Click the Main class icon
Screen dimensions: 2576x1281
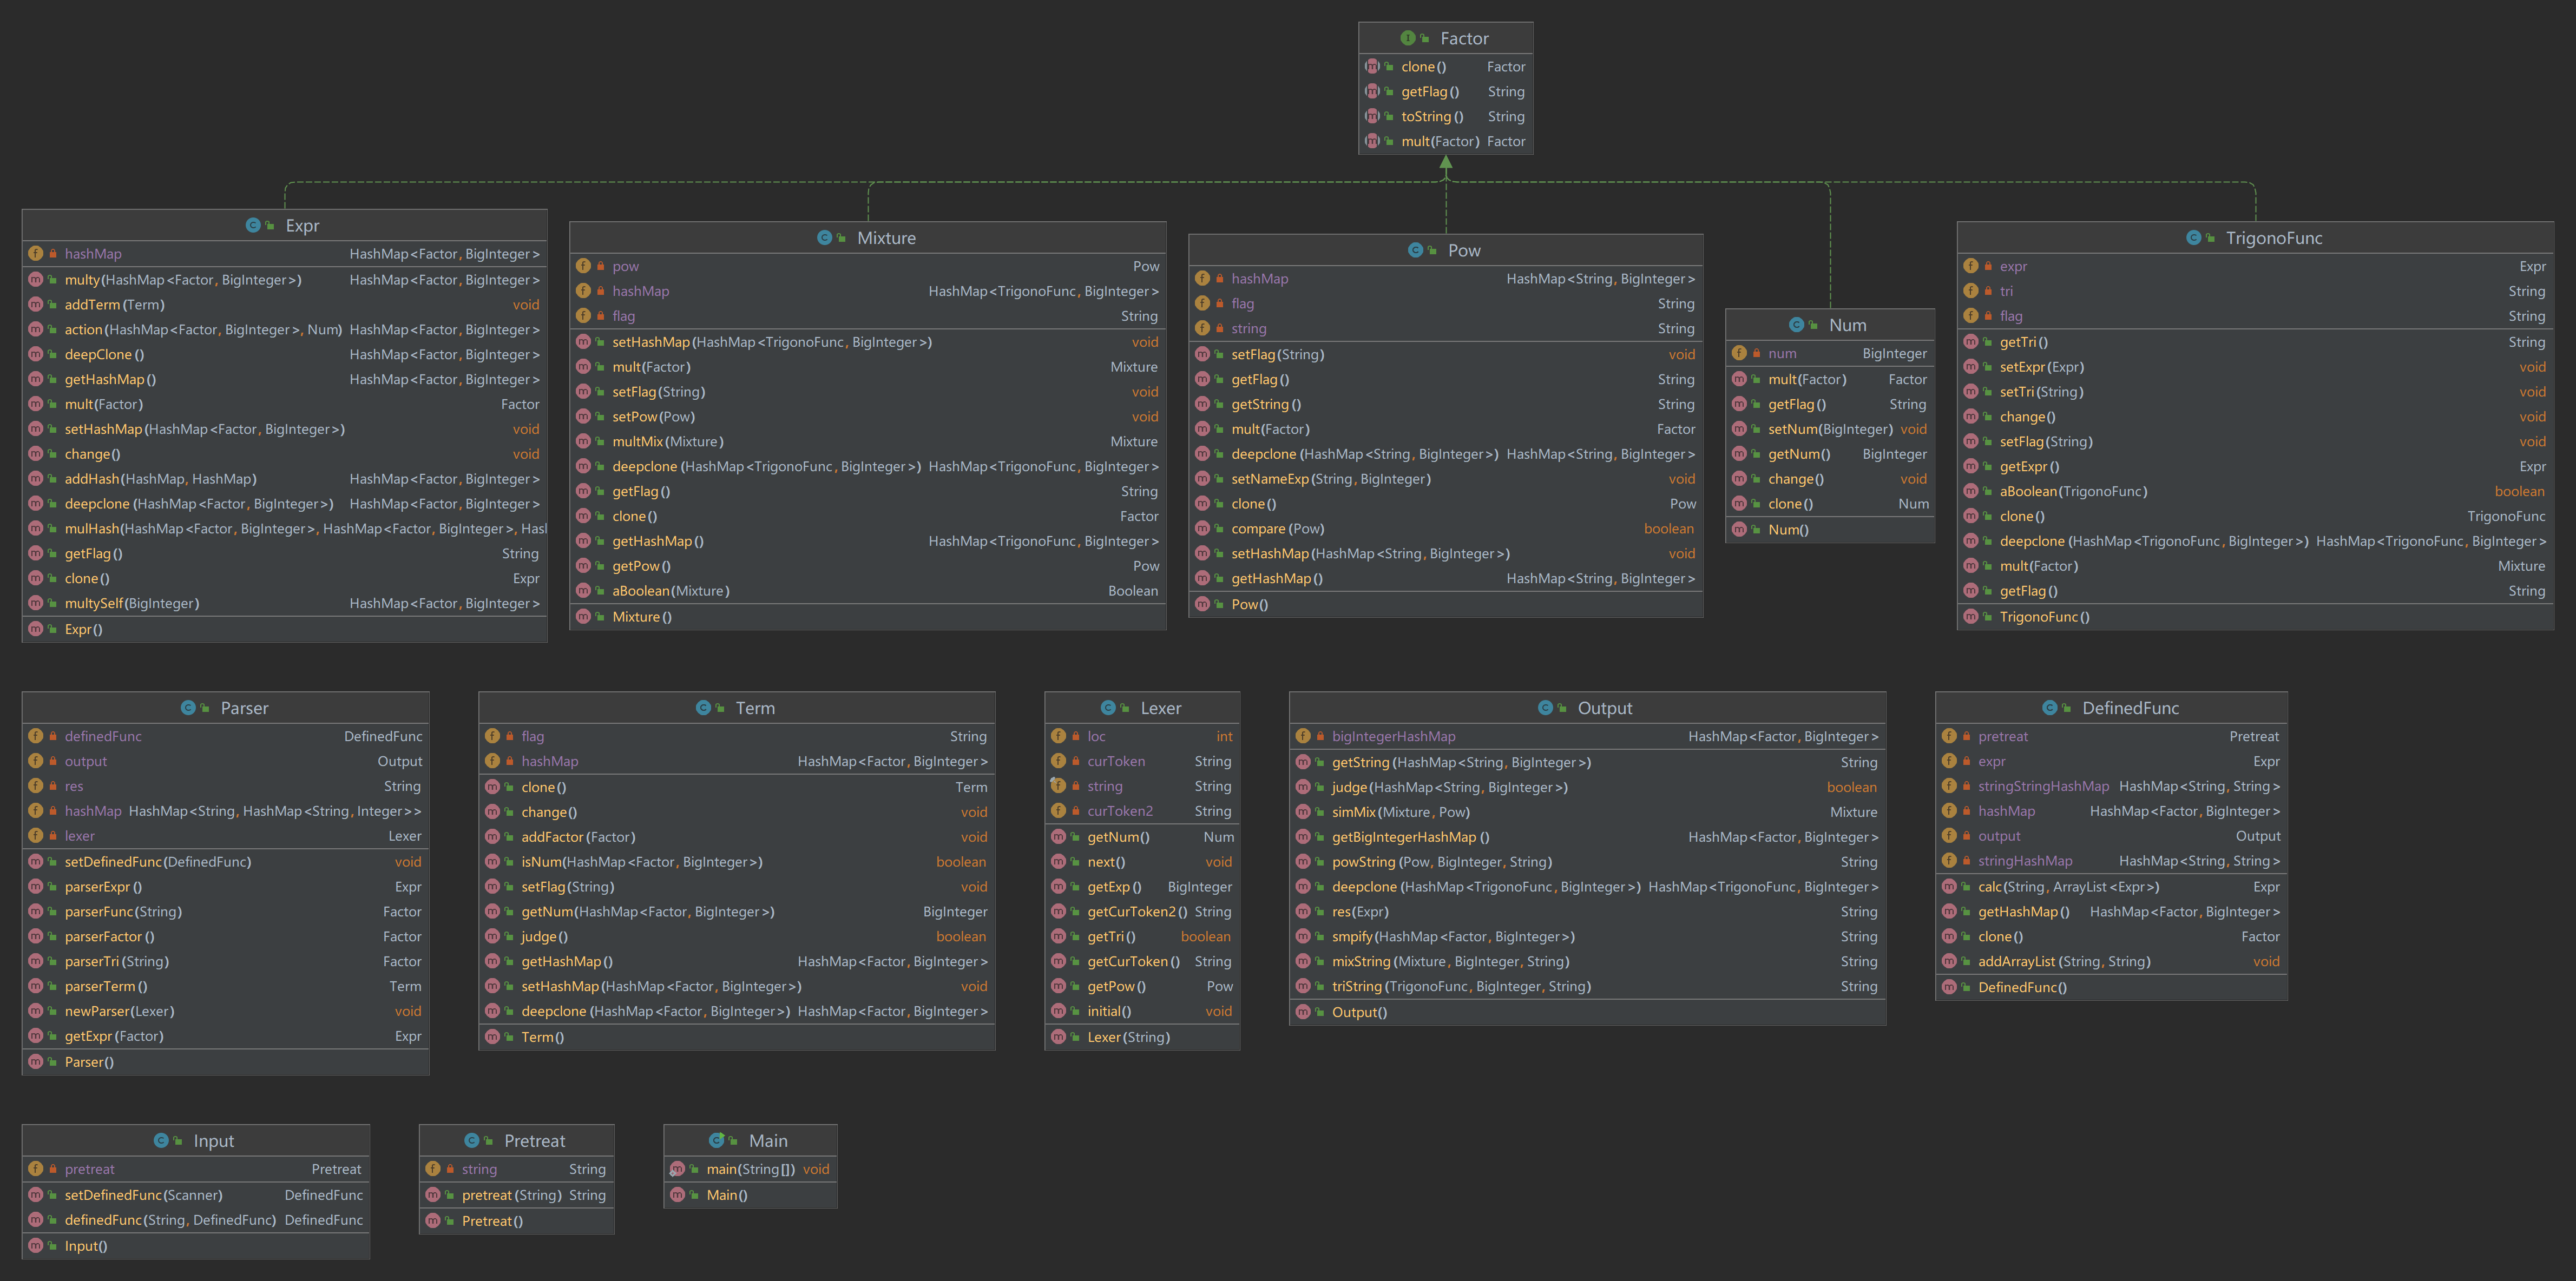tap(716, 1140)
